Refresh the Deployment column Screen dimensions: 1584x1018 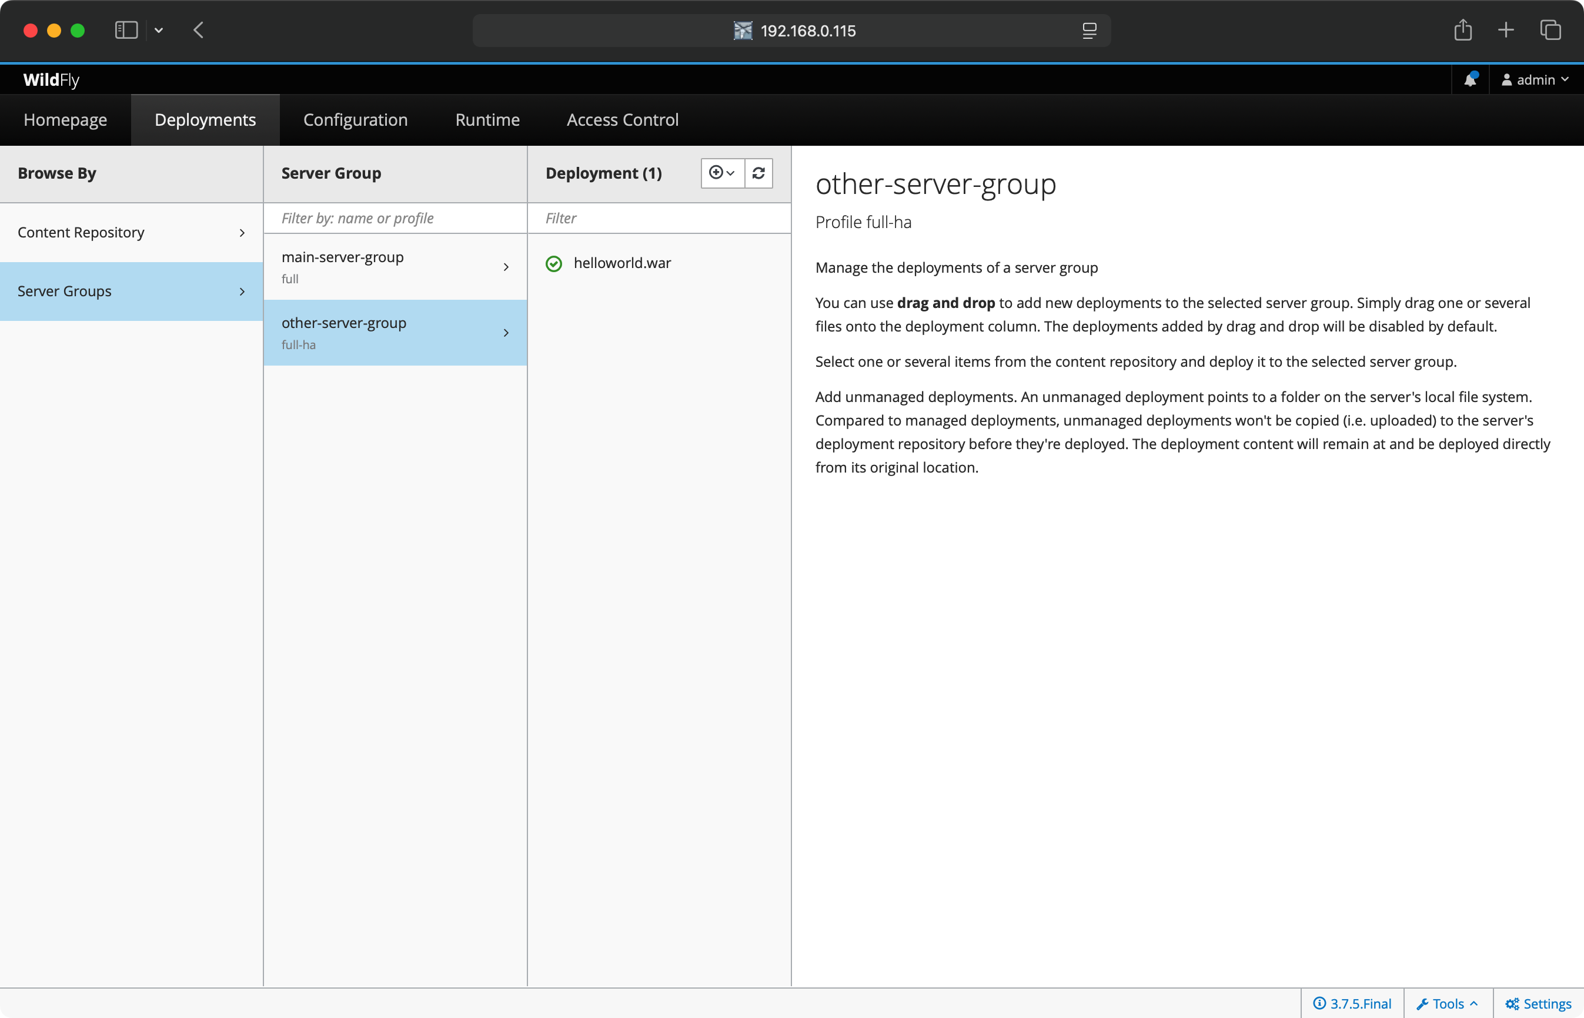758,173
